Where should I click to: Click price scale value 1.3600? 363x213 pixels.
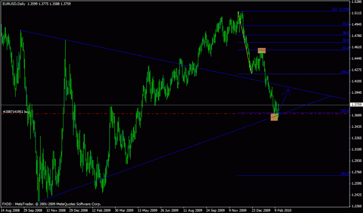tap(357, 115)
